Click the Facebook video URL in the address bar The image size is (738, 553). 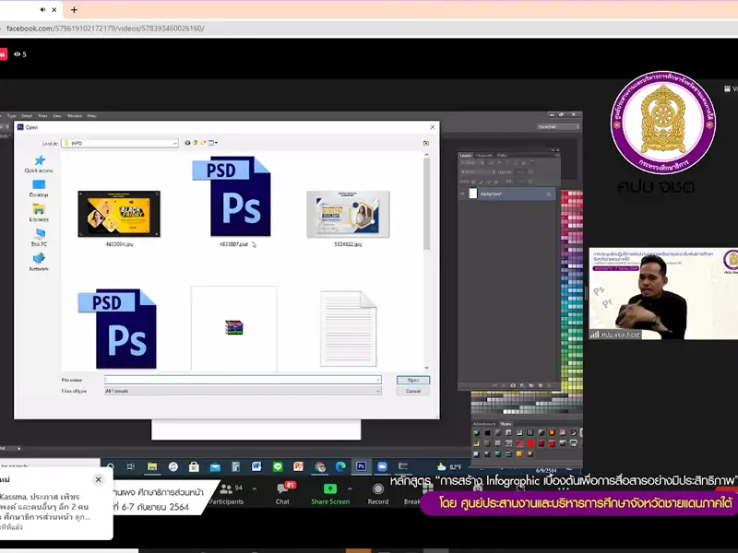coord(105,29)
